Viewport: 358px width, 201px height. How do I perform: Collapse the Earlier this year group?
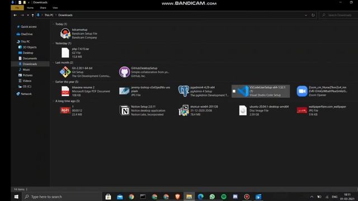(54, 82)
